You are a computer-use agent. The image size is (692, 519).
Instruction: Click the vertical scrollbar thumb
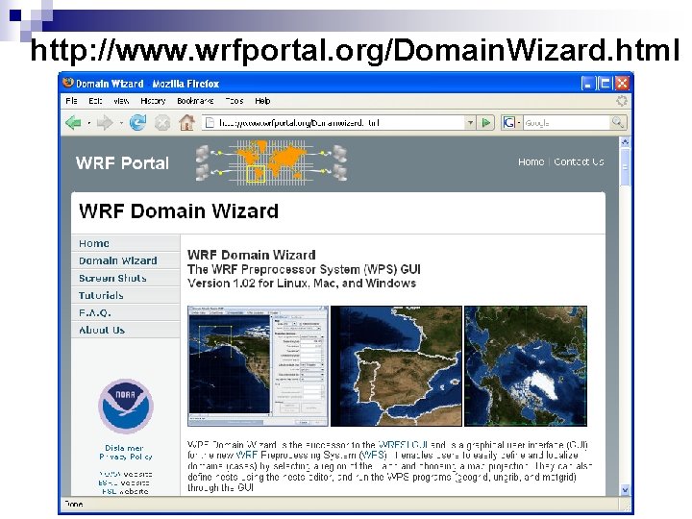click(625, 167)
